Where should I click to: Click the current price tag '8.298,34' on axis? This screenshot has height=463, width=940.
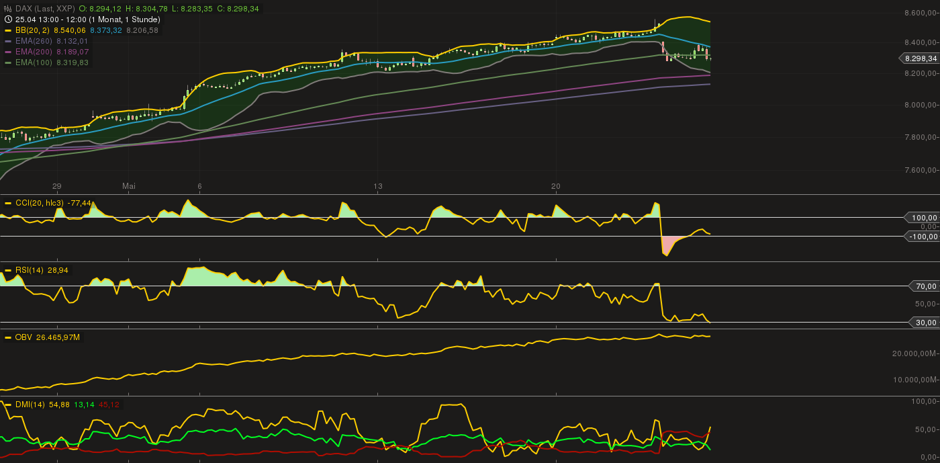(x=919, y=58)
